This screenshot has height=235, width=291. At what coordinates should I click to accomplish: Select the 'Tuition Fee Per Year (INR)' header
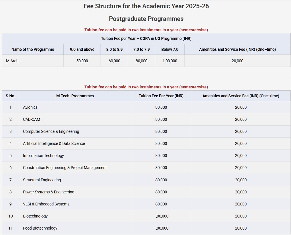(x=161, y=96)
